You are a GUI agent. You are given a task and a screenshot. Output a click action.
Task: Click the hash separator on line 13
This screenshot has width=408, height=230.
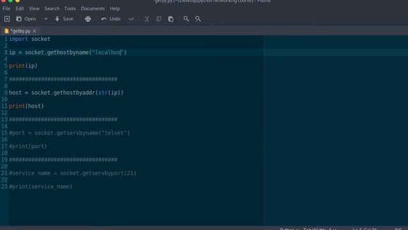63,119
